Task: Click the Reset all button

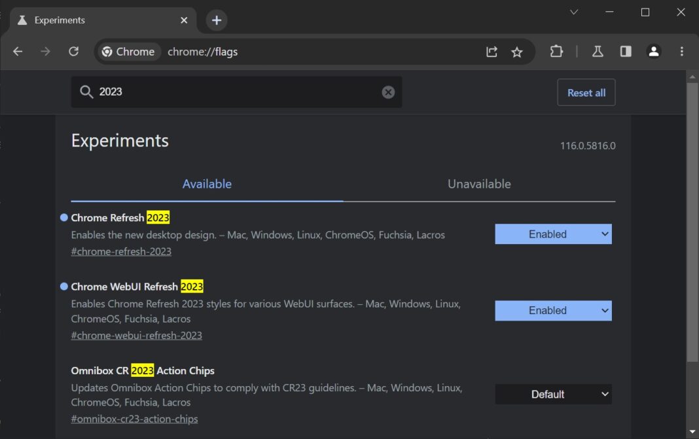Action: pyautogui.click(x=586, y=92)
